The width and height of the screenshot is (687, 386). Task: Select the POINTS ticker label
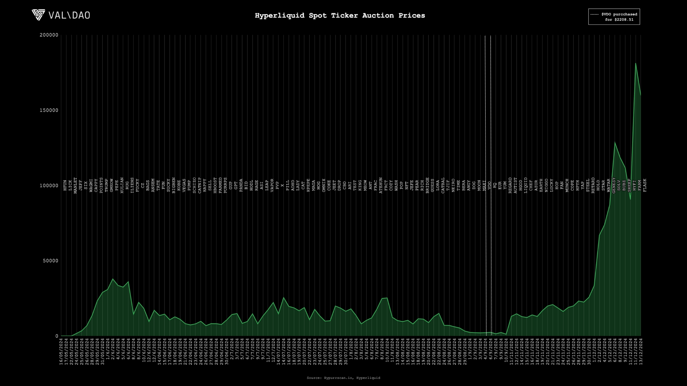tap(101, 185)
